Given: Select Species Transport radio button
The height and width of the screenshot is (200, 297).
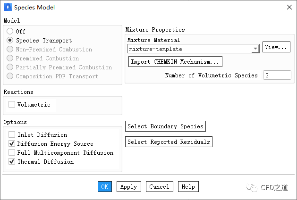Looking at the screenshot, I should coord(10,41).
